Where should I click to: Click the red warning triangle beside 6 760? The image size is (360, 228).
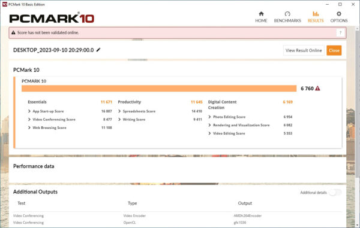coord(317,89)
